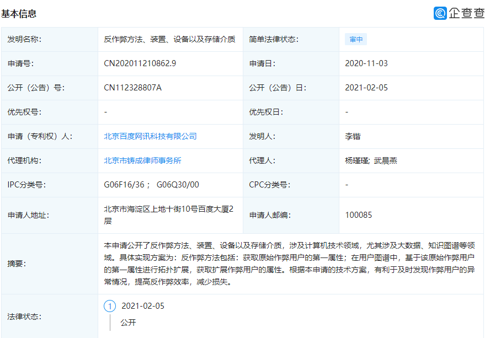Open applicant link 北京百度网讯科技有限公司
The height and width of the screenshot is (338, 490).
click(150, 137)
